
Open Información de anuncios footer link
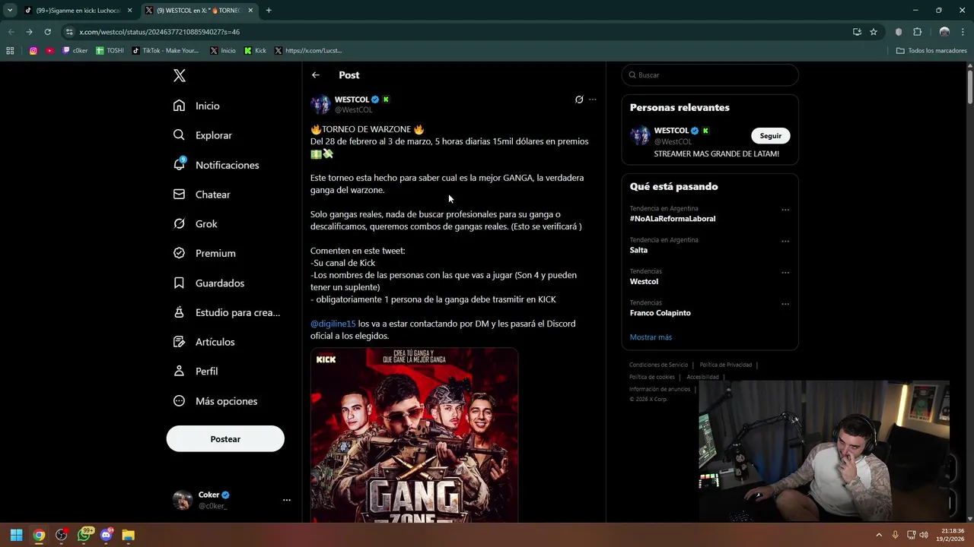660,389
